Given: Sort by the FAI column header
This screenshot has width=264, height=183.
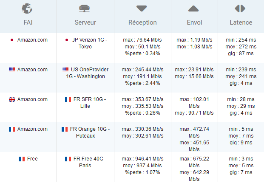Looking at the screenshot, I should (x=28, y=23).
